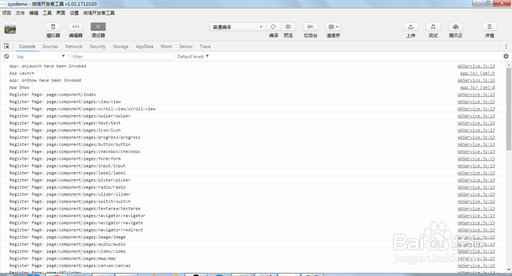Screen dimensions: 512x276
Task: Toggle the debugger (调试器) panel icon
Action: pos(98,27)
